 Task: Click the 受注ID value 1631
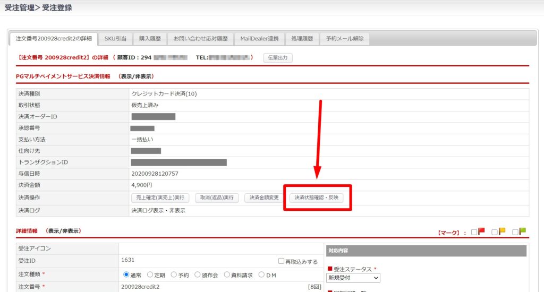(127, 260)
